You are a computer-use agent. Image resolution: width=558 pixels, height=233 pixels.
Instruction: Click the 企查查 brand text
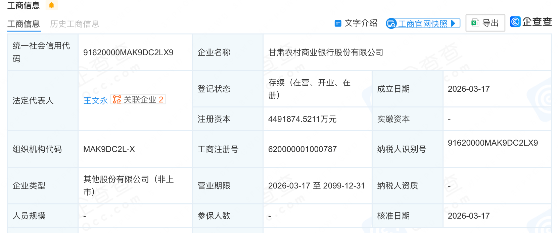pyautogui.click(x=537, y=21)
